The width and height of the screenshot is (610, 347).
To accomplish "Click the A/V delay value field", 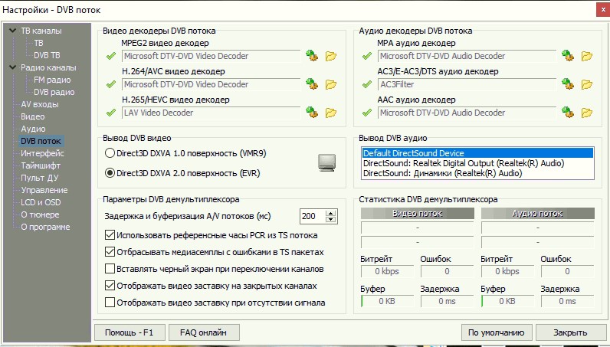I will pyautogui.click(x=313, y=216).
